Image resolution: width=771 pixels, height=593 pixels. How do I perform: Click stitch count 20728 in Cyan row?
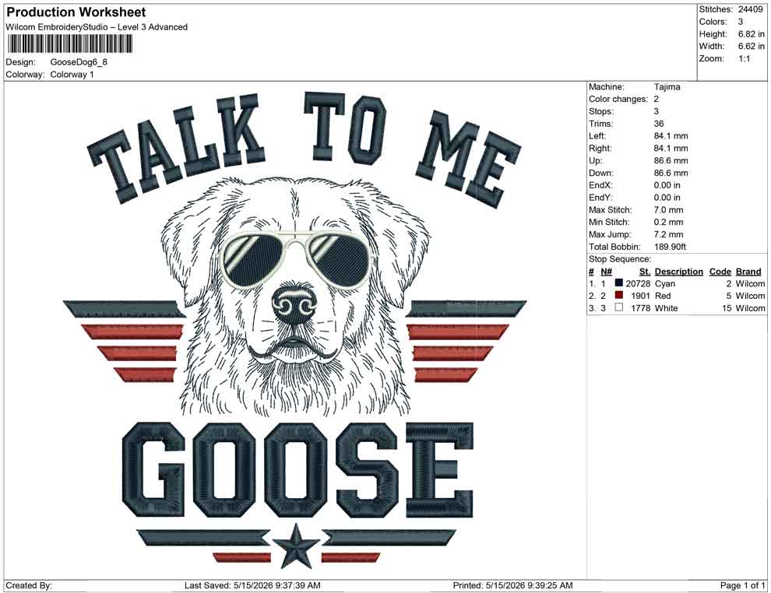click(x=638, y=283)
